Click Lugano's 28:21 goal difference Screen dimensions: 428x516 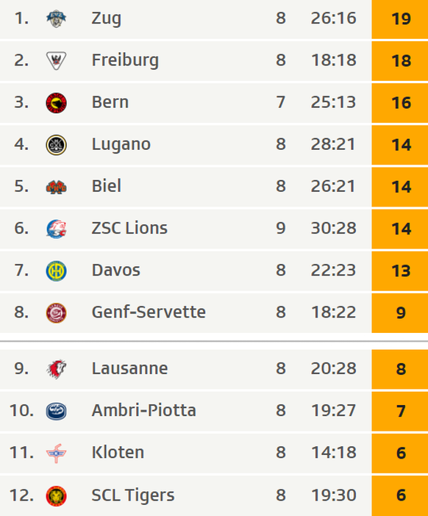pos(334,145)
